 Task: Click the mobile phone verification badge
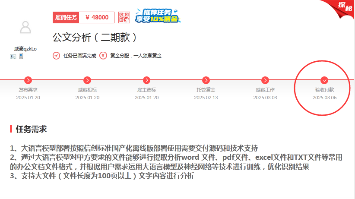pyautogui.click(x=21, y=56)
